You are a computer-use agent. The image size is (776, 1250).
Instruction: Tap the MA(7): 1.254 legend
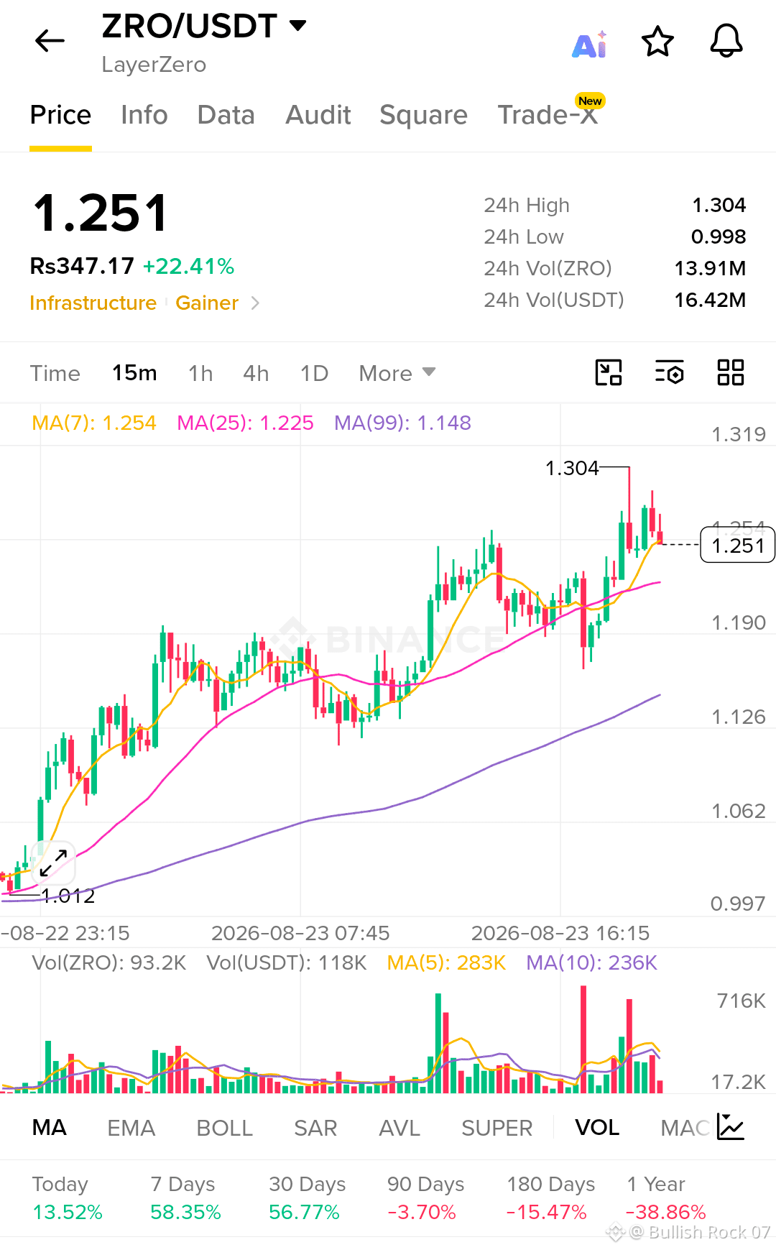pos(94,423)
